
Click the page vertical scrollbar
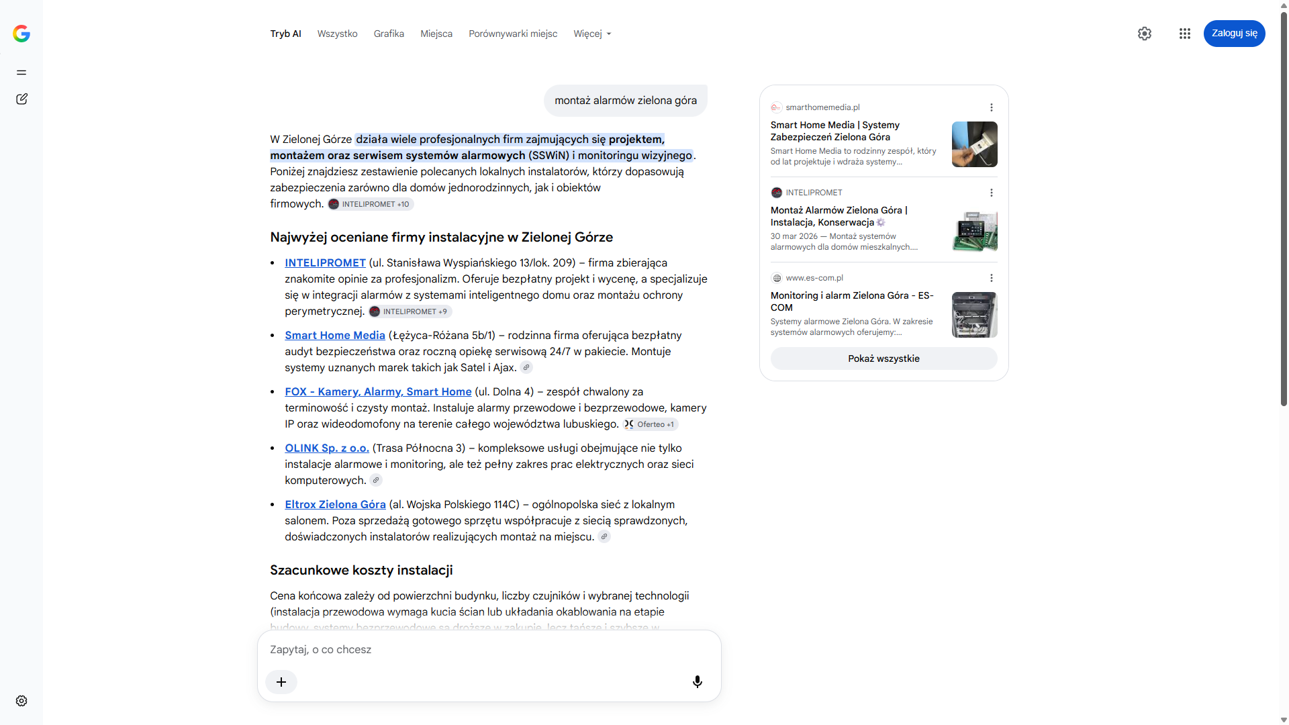point(1284,208)
